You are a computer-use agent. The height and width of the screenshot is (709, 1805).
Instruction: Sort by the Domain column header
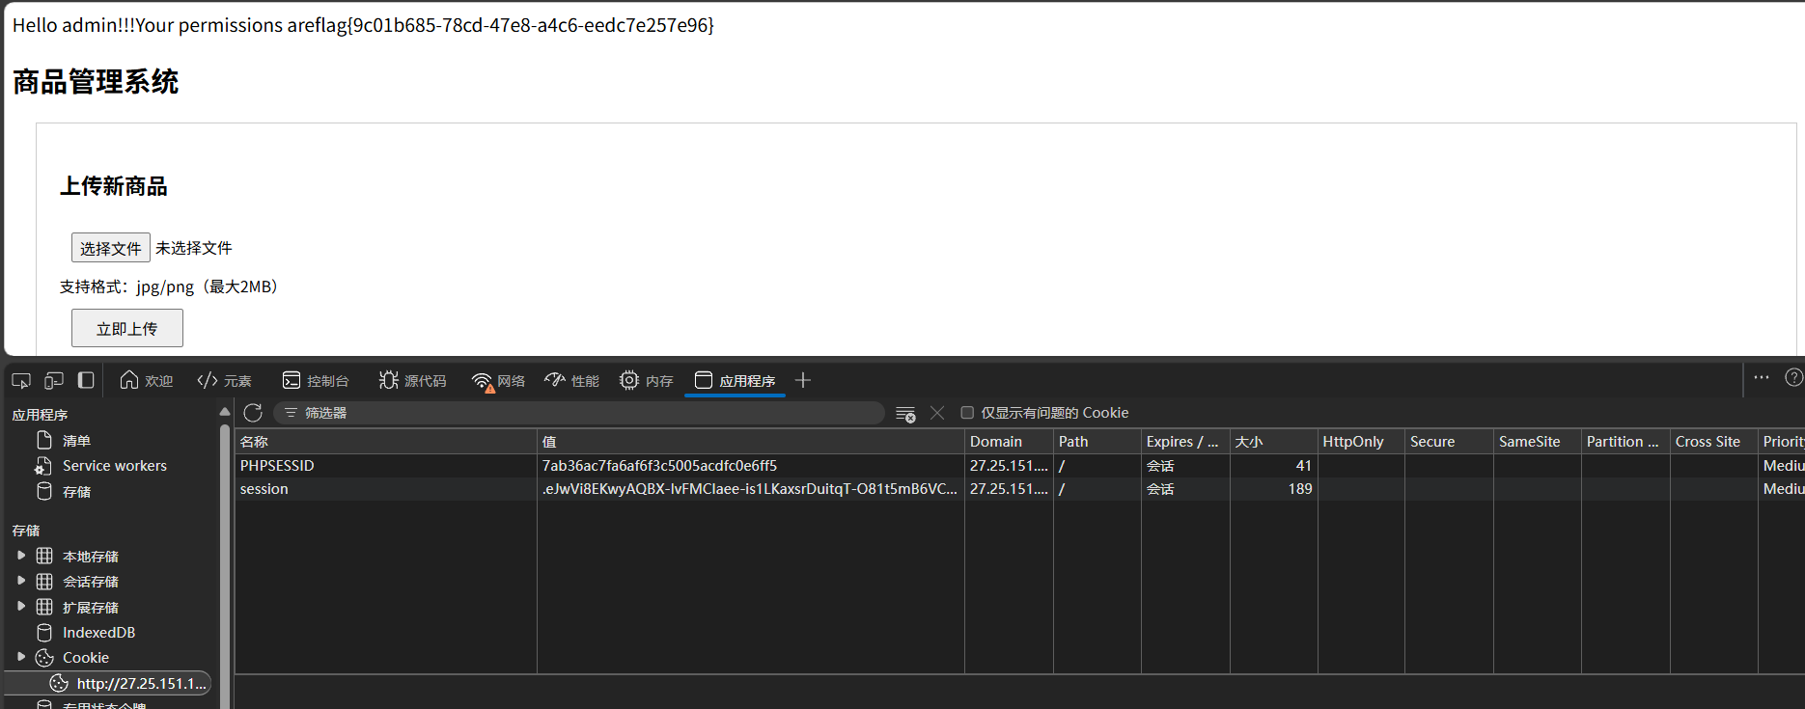click(x=1009, y=442)
